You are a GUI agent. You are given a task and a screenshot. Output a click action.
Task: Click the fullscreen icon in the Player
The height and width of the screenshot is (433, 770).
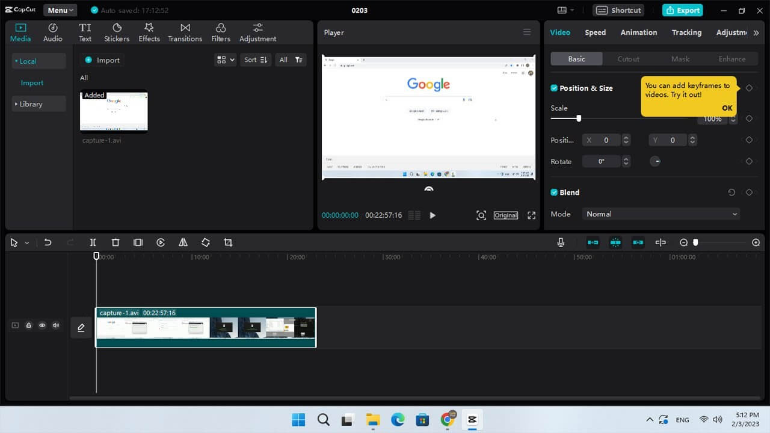pyautogui.click(x=532, y=215)
